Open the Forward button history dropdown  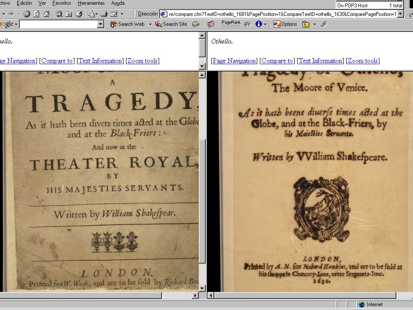(18, 14)
